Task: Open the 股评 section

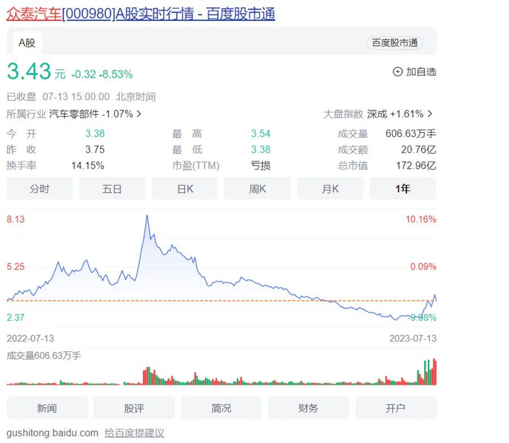Action: [x=134, y=408]
